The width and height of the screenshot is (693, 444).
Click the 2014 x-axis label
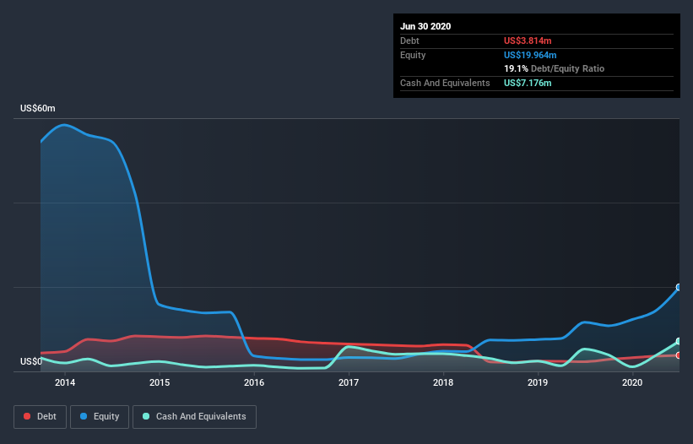pos(65,382)
